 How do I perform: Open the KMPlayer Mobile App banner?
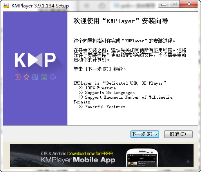102,156
